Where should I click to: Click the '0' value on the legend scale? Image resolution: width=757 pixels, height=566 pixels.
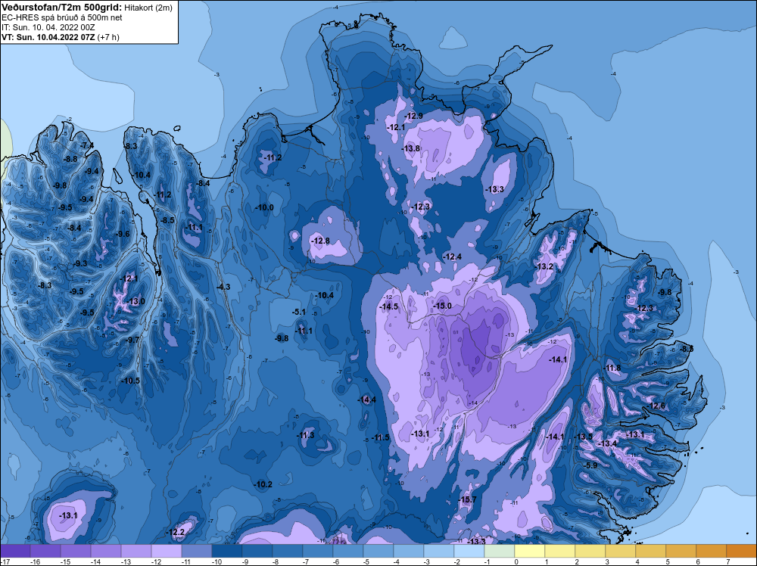(516, 561)
